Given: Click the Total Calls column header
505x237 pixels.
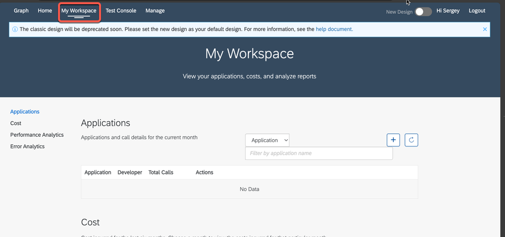Looking at the screenshot, I should (161, 172).
